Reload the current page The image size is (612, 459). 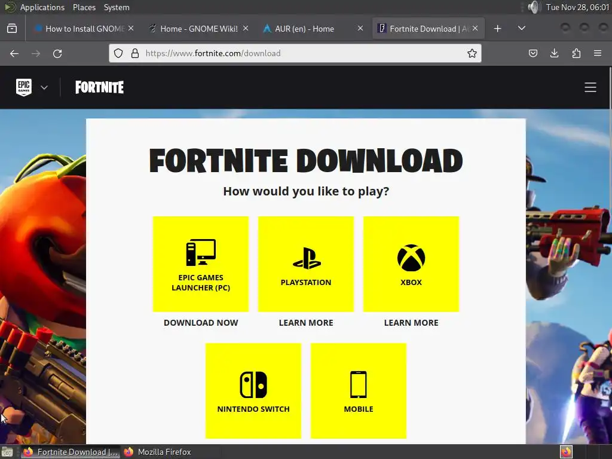(57, 53)
